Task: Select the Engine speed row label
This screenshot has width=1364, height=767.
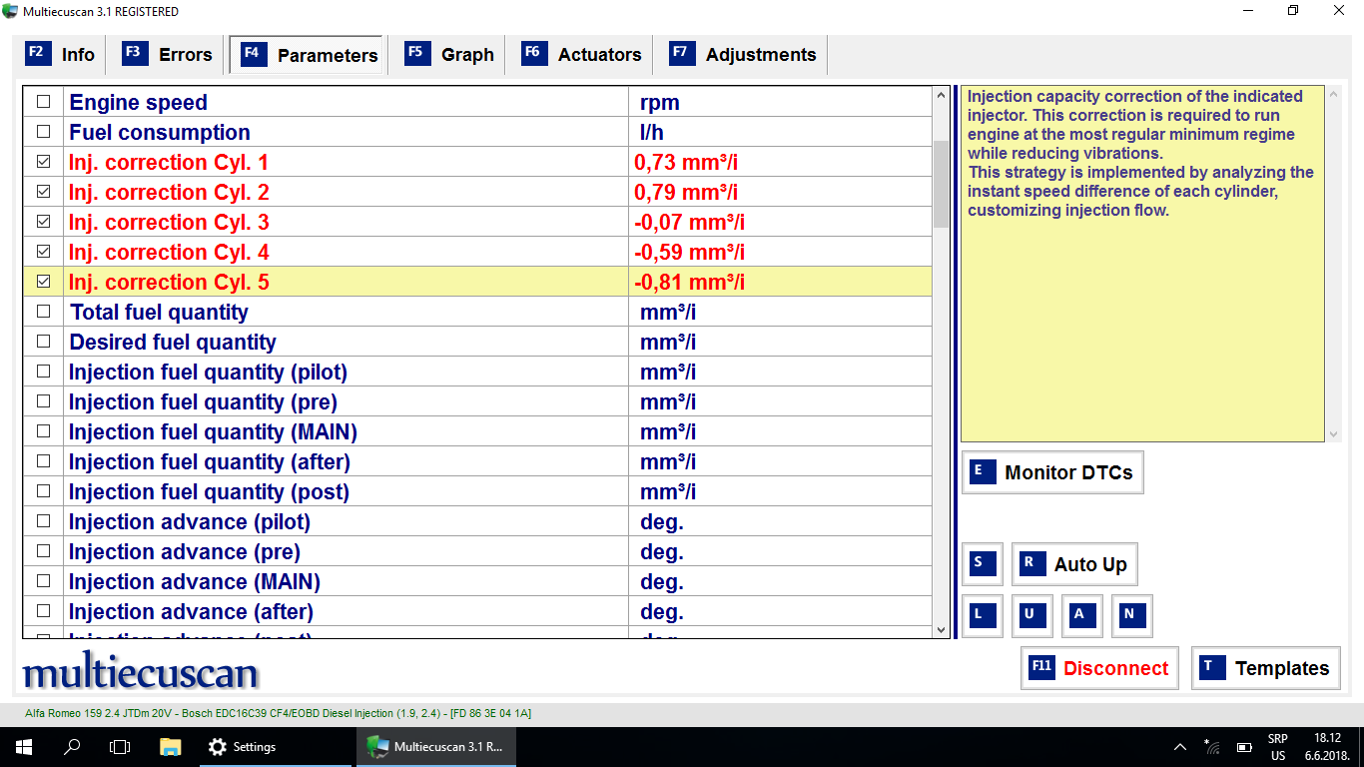Action: (x=138, y=102)
